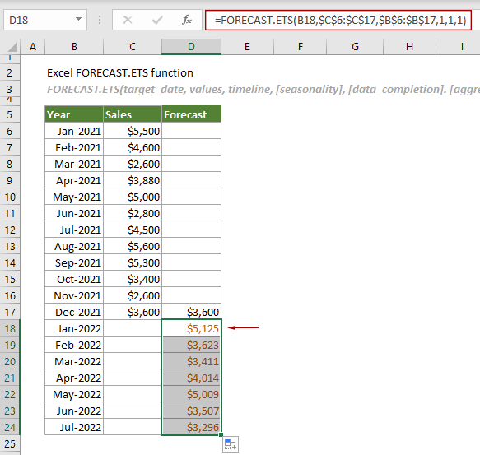Click the Dec-2021 sales cell $3,600
The height and width of the screenshot is (455, 480).
[x=133, y=312]
